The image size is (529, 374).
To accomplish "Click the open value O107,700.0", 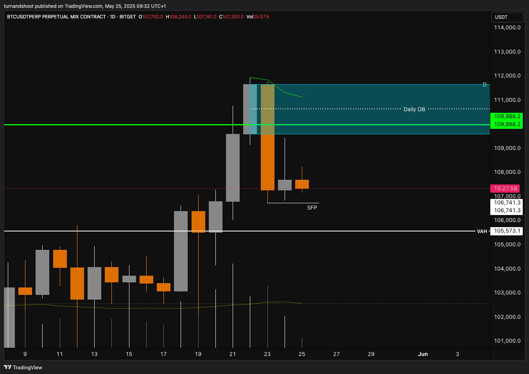I will pyautogui.click(x=151, y=17).
